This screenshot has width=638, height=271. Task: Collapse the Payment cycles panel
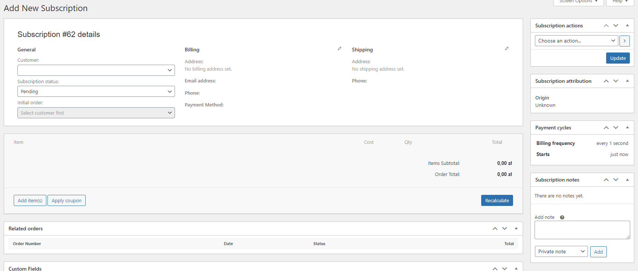(x=627, y=128)
